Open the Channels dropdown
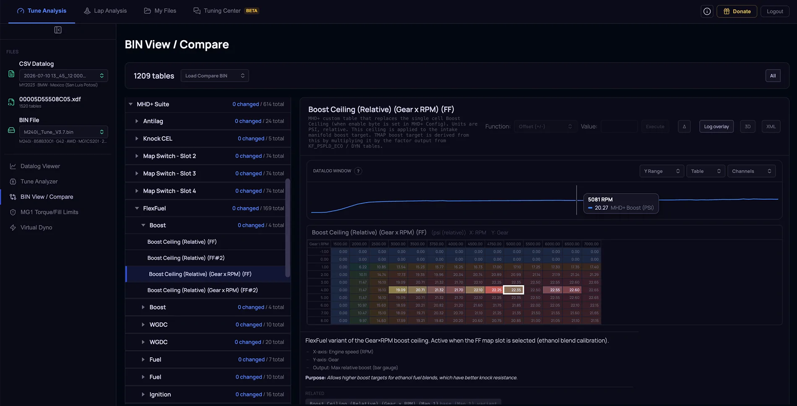This screenshot has width=797, height=406. [751, 171]
